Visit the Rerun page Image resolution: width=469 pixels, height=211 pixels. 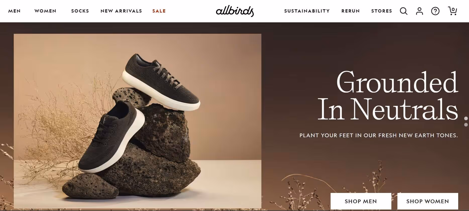(x=350, y=11)
